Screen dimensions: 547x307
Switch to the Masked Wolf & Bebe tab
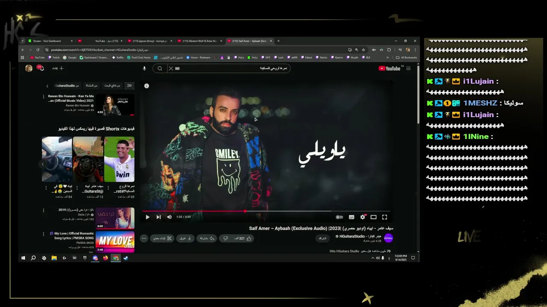coord(200,41)
